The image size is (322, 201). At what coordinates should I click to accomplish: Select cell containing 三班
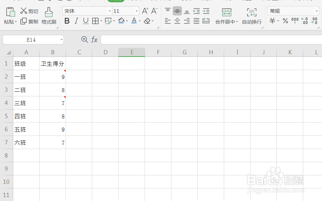pos(26,103)
